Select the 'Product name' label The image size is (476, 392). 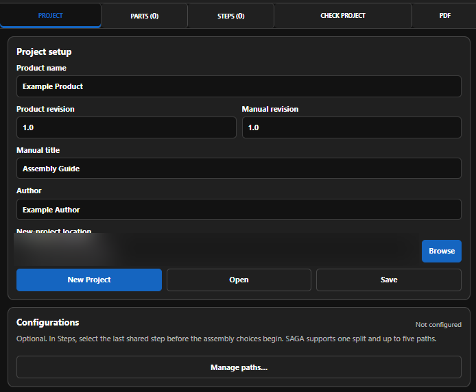[x=41, y=68]
